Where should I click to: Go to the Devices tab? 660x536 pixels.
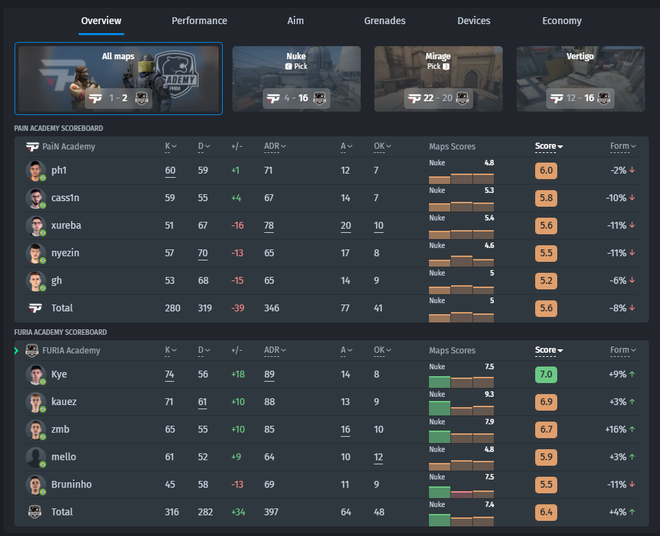(474, 21)
